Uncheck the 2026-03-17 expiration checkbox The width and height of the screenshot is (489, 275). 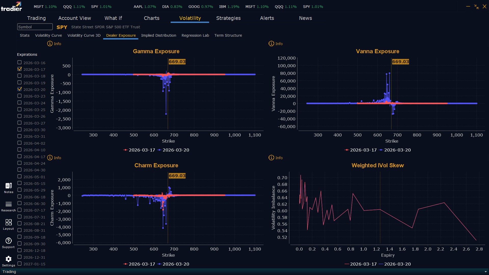click(20, 69)
